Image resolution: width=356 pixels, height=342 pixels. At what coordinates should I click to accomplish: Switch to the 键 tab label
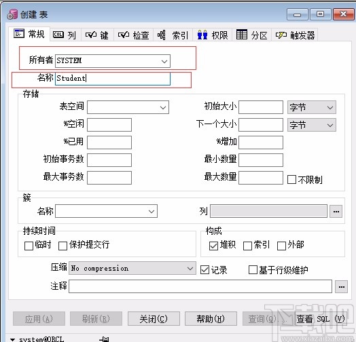tap(105, 35)
